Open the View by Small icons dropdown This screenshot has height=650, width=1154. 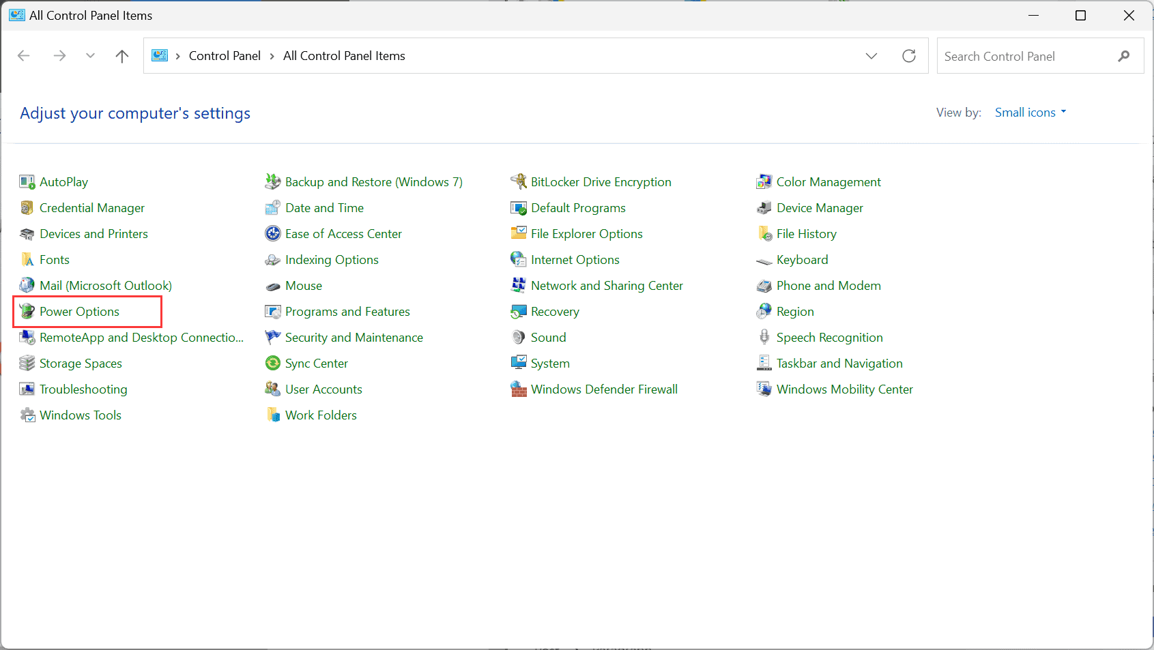(x=1030, y=112)
